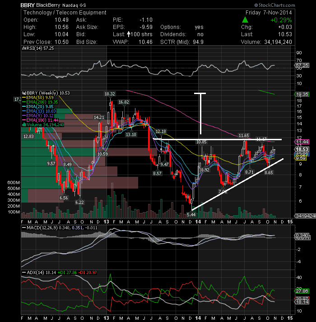Viewport: 316px width, 322px height.
Task: Click the 13.10 price label
Action: point(131,134)
